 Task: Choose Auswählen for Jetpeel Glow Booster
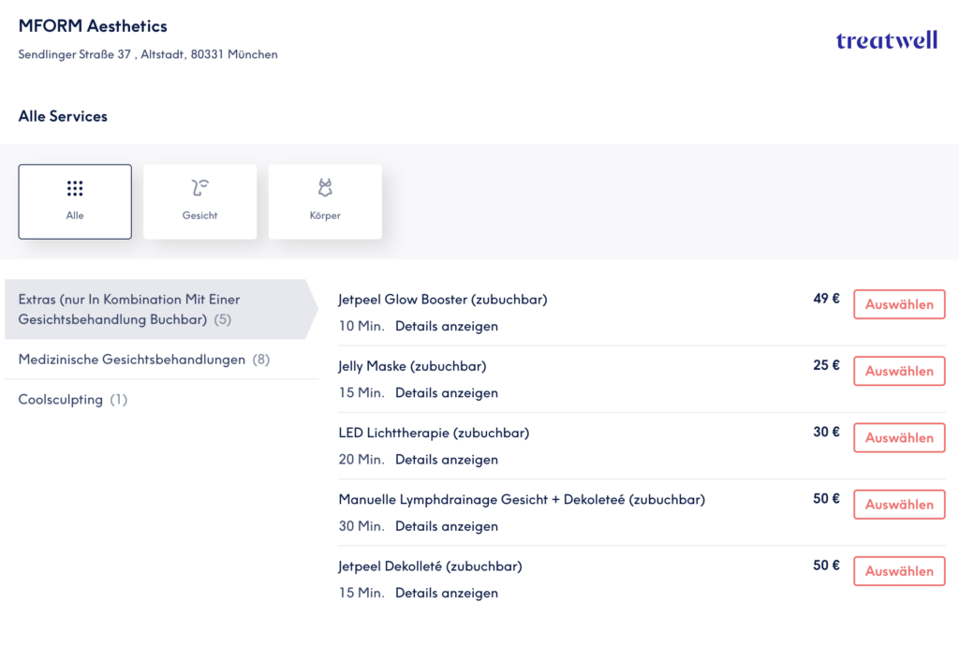pos(898,304)
